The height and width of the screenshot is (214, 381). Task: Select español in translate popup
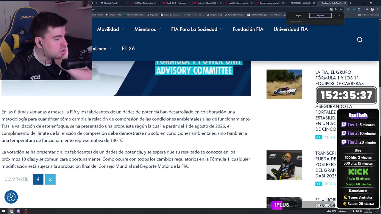[x=320, y=15]
